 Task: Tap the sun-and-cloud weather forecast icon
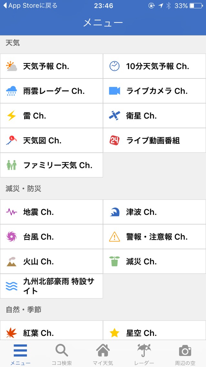(x=11, y=66)
